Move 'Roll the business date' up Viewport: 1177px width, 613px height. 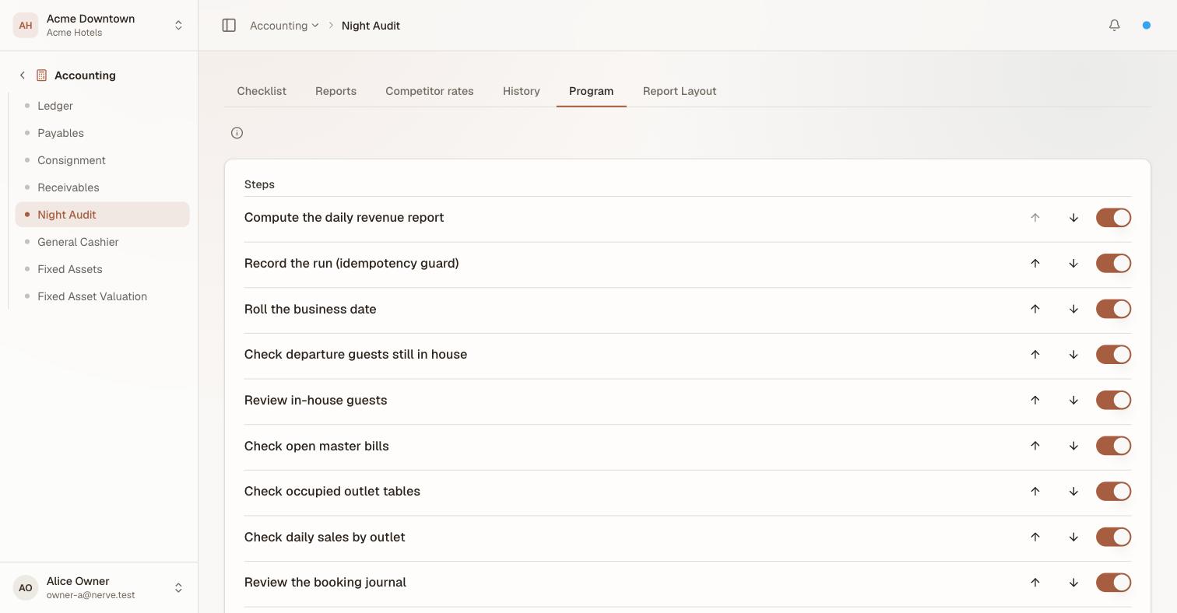[1035, 309]
